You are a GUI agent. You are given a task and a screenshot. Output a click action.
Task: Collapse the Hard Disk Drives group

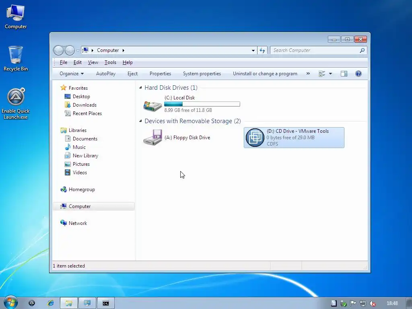[140, 87]
